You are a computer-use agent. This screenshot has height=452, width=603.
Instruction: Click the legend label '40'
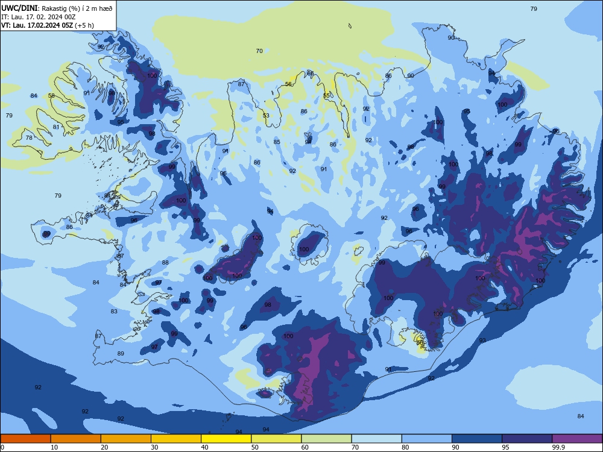pyautogui.click(x=204, y=447)
